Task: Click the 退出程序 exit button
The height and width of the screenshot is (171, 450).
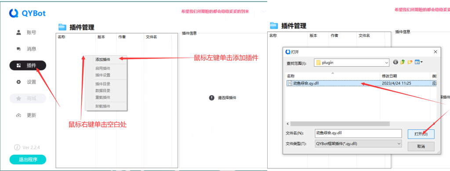Action: pos(28,160)
